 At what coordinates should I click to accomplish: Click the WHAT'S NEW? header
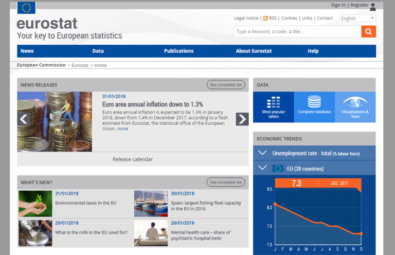click(37, 183)
